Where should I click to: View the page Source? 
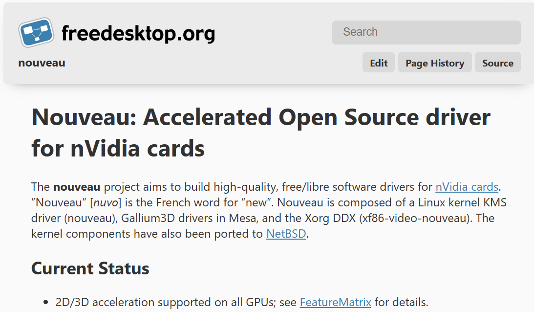(497, 62)
